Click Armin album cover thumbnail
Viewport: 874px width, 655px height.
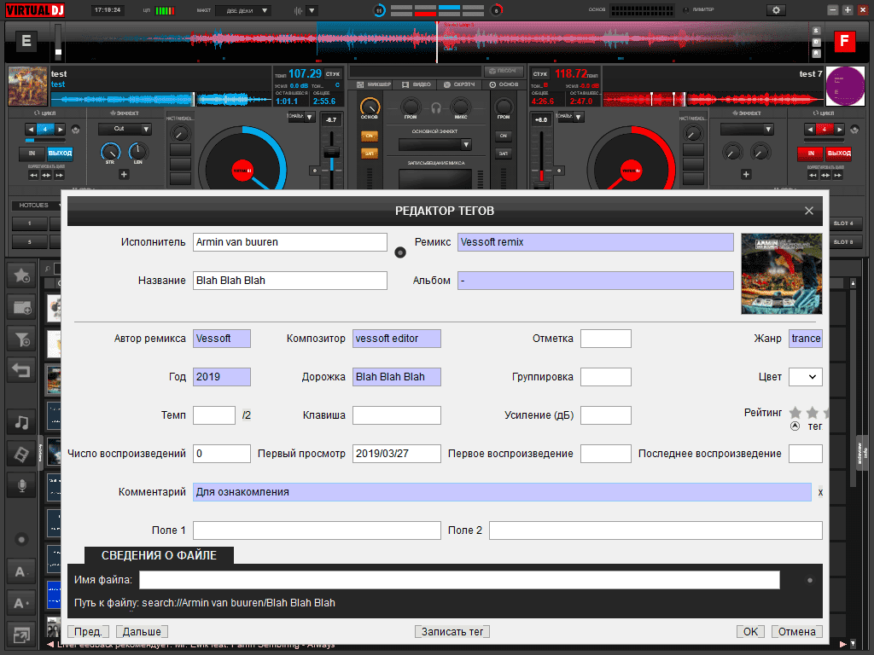point(782,274)
